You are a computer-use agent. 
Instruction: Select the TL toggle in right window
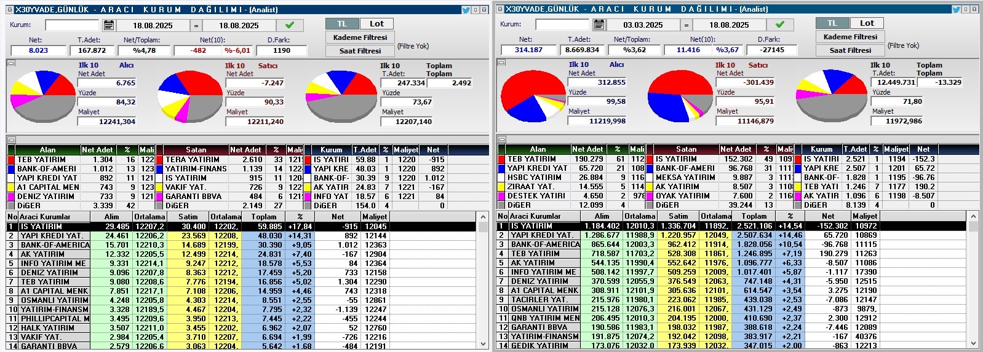pyautogui.click(x=832, y=23)
